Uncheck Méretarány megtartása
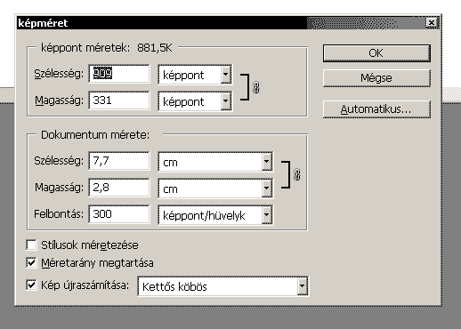The image size is (461, 329). [31, 262]
